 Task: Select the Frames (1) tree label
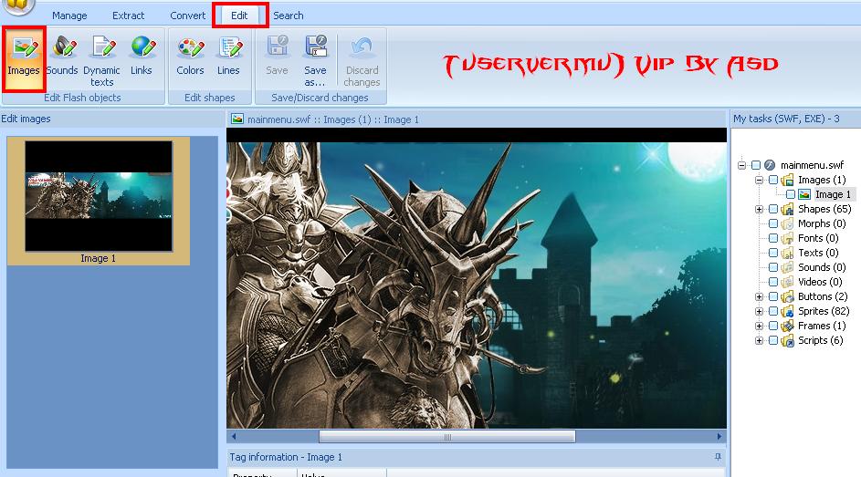tap(822, 326)
